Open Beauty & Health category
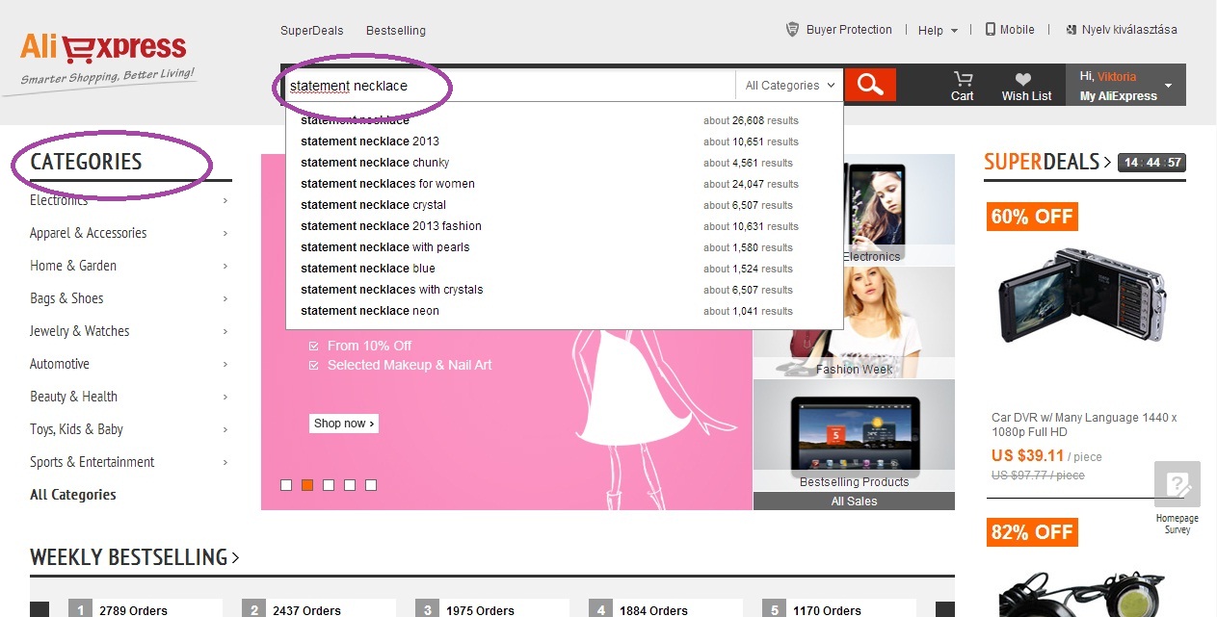Screen dimensions: 1217x617 click(73, 397)
